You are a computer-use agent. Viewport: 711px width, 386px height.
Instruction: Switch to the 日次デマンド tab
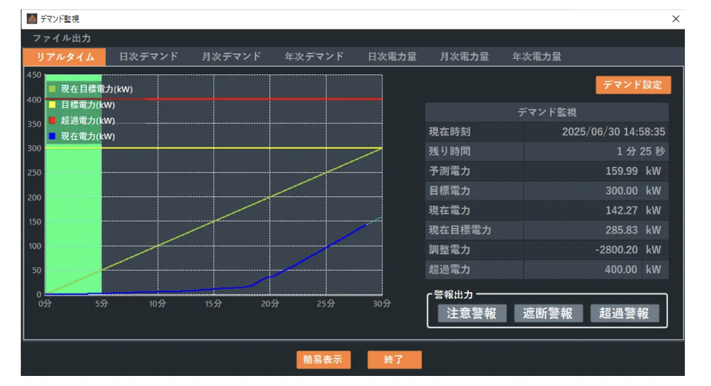pos(148,57)
